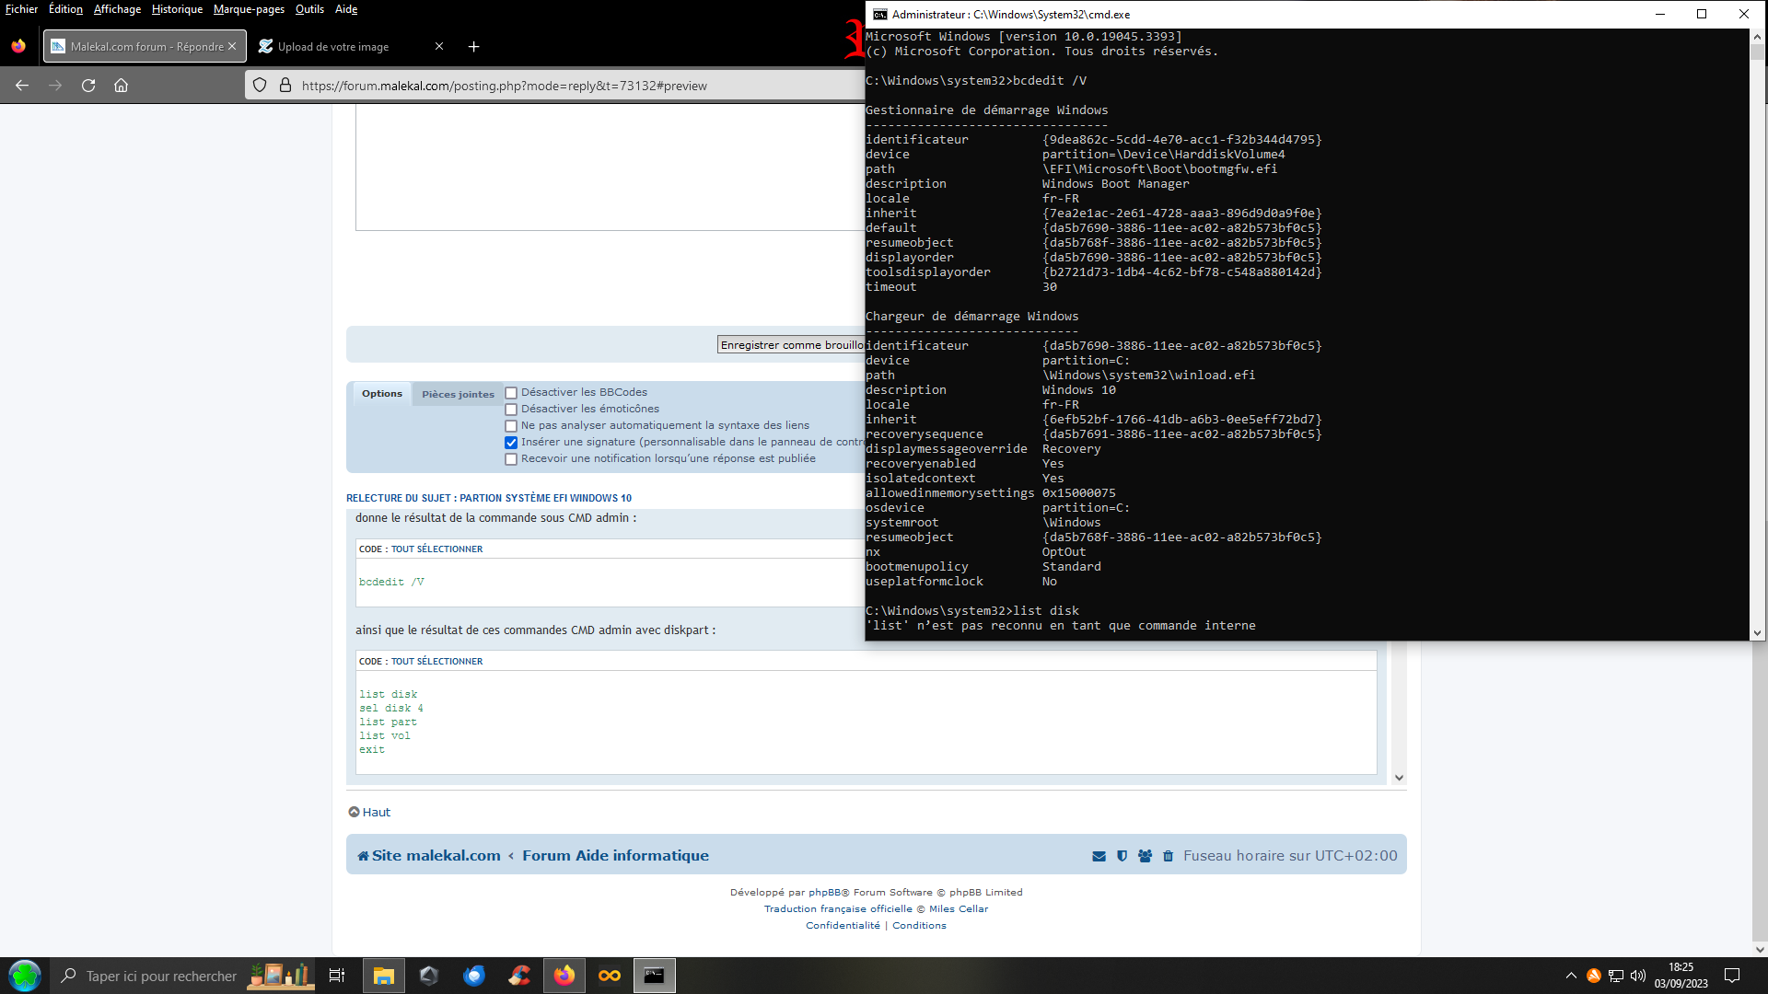Check Recevoir une notification checkbox
The width and height of the screenshot is (1768, 994).
[511, 459]
